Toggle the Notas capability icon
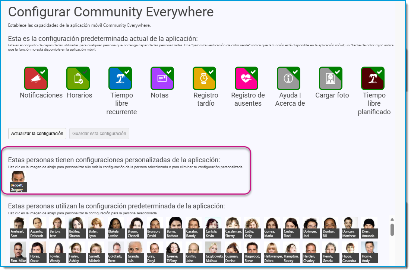 pyautogui.click(x=162, y=78)
